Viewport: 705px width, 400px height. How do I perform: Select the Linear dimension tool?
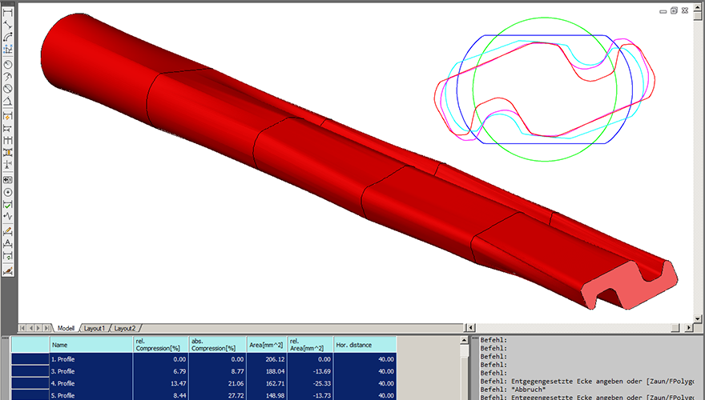tap(8, 12)
